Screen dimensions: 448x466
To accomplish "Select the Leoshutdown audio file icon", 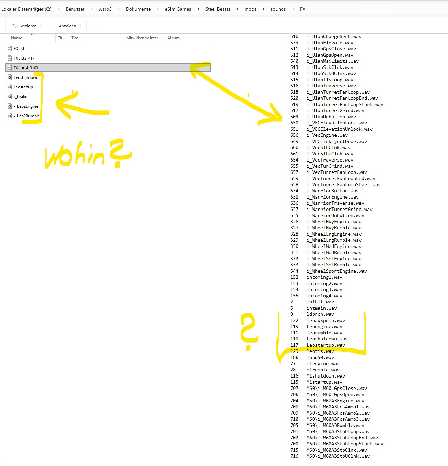I will [x=10, y=77].
